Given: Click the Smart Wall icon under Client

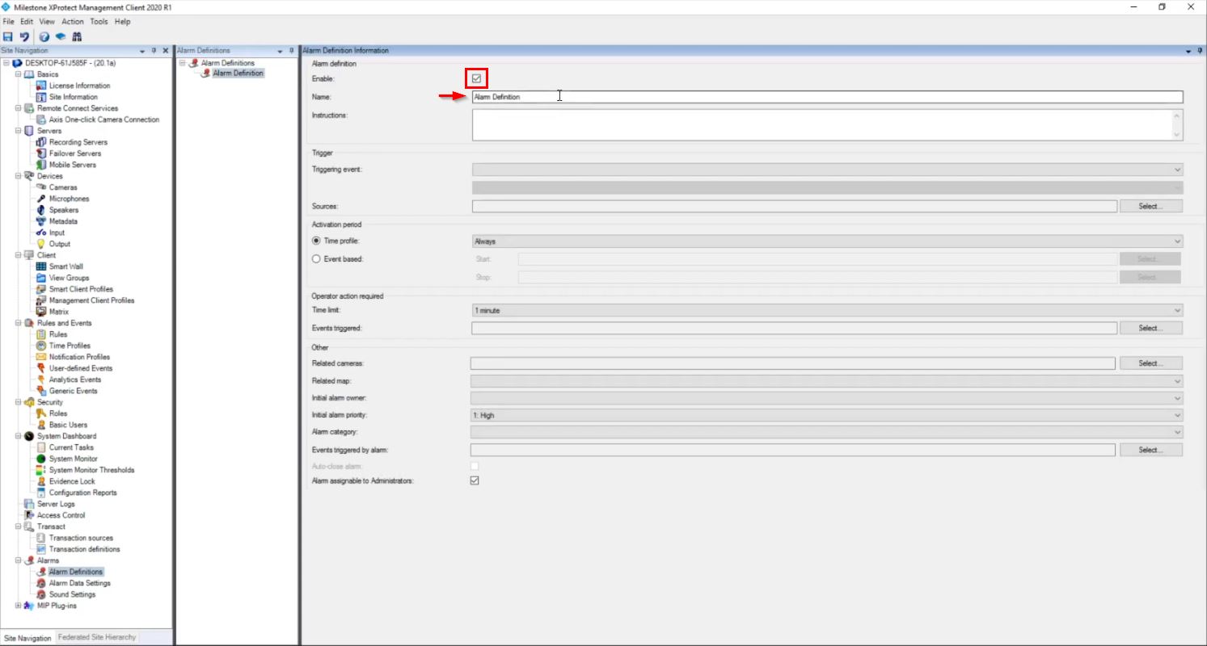Looking at the screenshot, I should (x=42, y=266).
